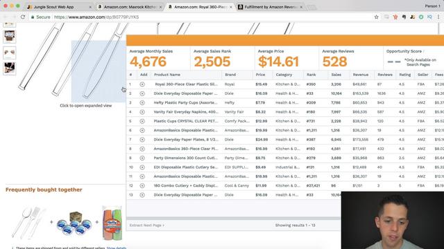
Task: Switch to the Amazon Maxrock Kitchen tab
Action: coord(129,7)
